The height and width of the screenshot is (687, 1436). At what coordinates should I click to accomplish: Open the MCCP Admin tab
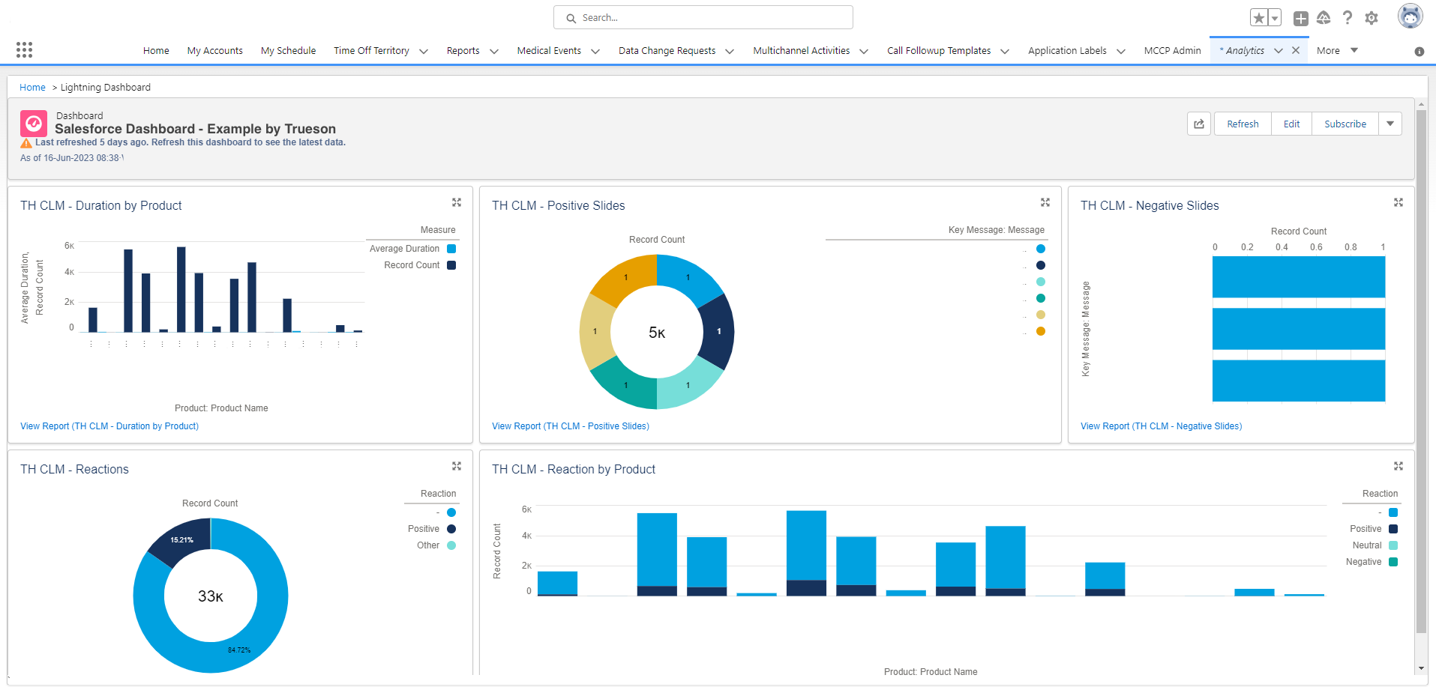1172,51
